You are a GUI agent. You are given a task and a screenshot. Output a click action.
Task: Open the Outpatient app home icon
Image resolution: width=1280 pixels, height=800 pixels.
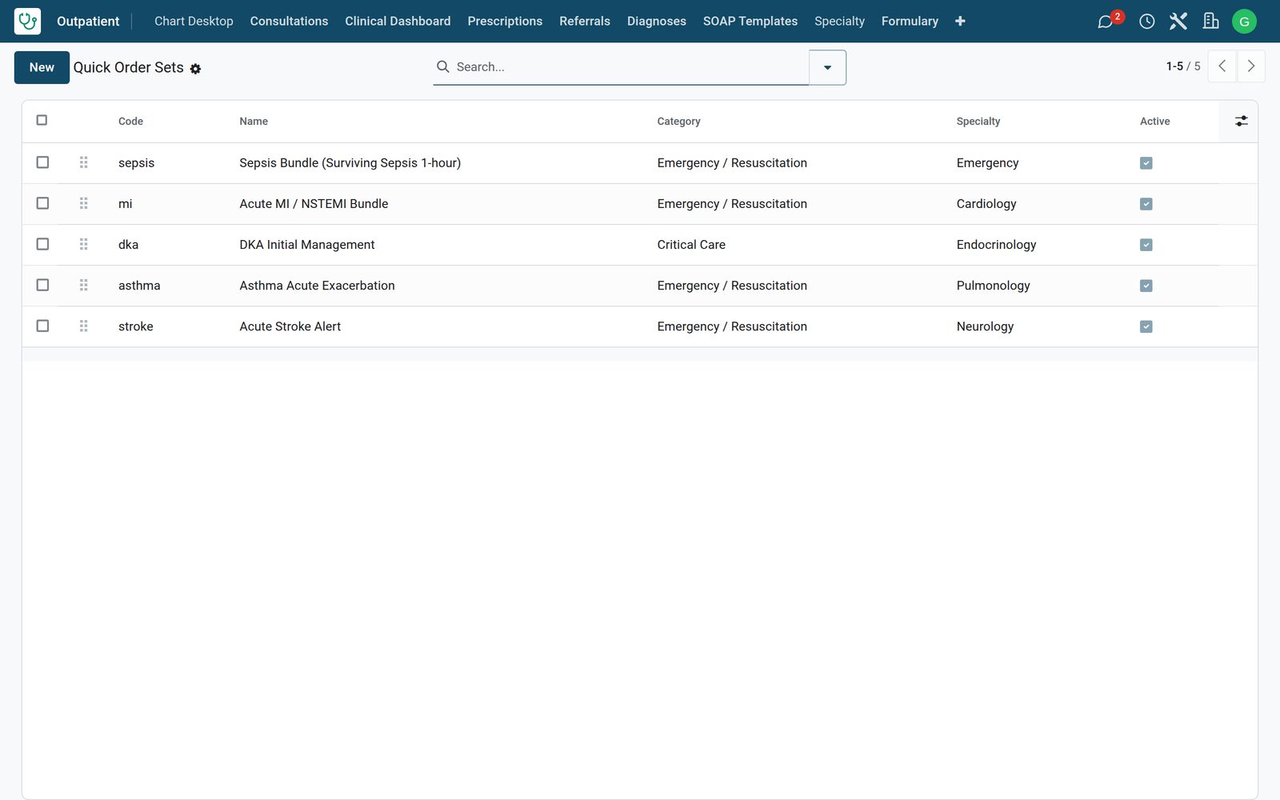tap(27, 21)
